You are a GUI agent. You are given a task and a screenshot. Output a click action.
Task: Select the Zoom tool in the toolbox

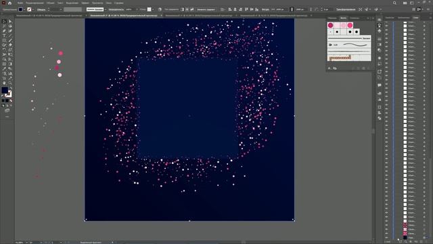click(x=10, y=83)
